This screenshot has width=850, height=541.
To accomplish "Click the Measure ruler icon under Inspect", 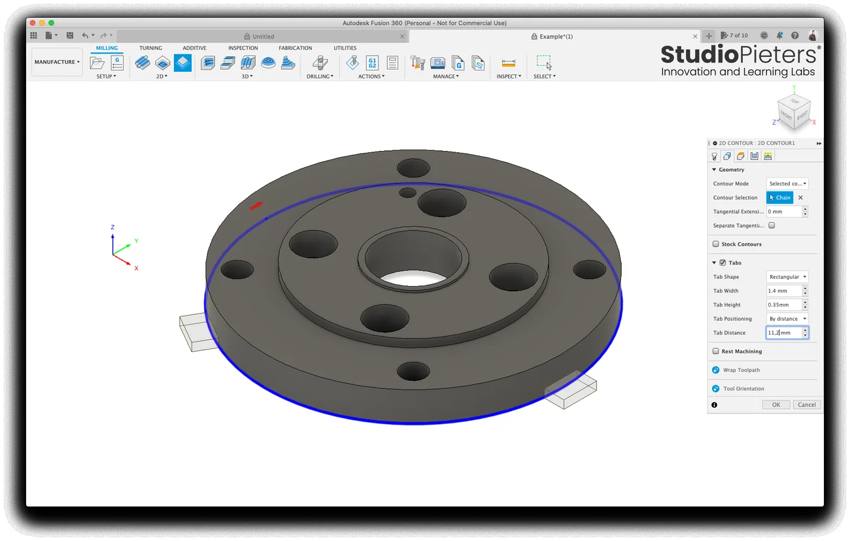I will click(x=509, y=63).
